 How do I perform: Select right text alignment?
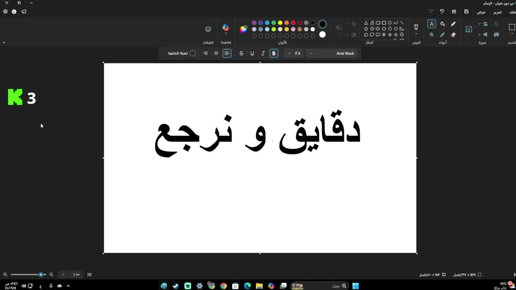click(206, 53)
